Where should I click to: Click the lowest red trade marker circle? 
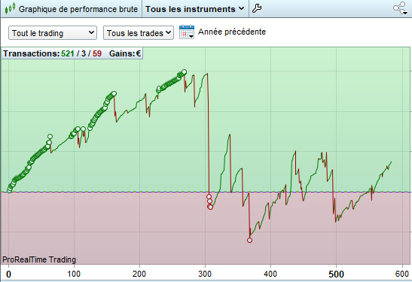click(x=249, y=240)
